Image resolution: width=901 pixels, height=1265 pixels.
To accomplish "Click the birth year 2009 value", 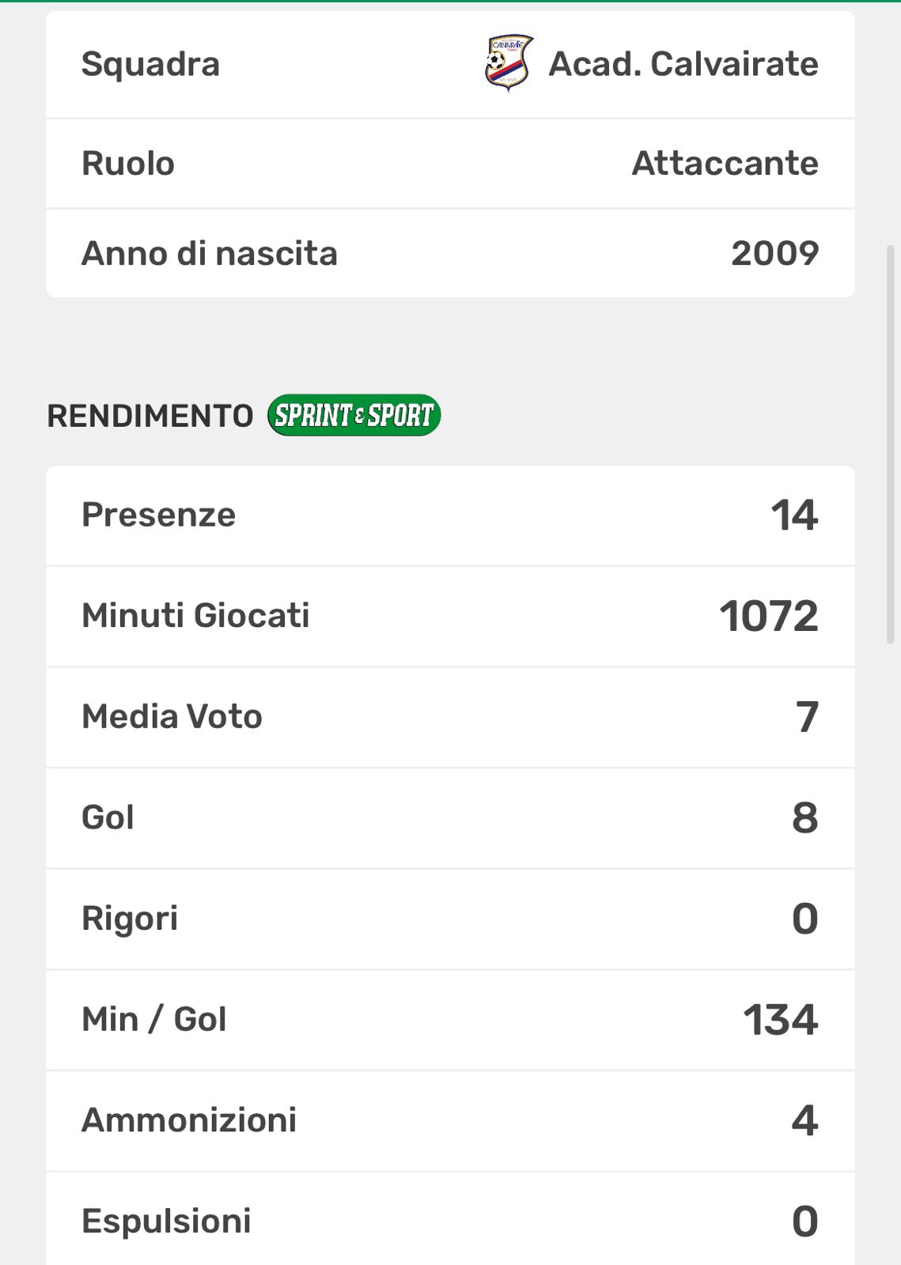I will (774, 254).
